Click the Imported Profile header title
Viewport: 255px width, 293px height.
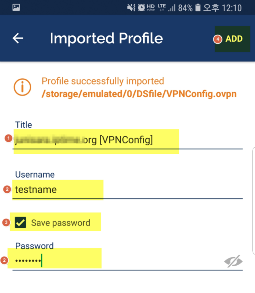pyautogui.click(x=106, y=38)
